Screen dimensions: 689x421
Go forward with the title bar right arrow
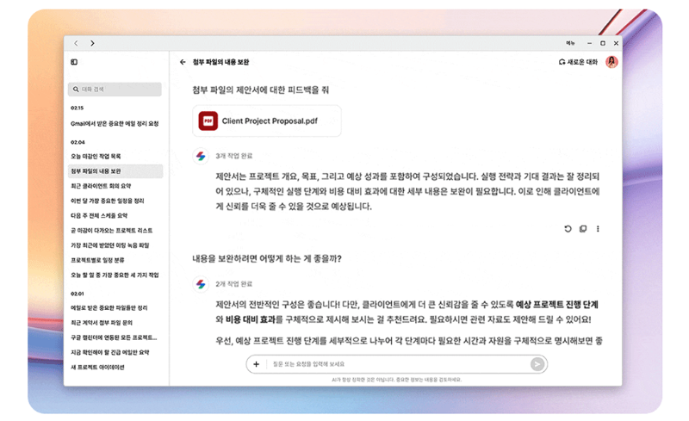click(x=92, y=43)
